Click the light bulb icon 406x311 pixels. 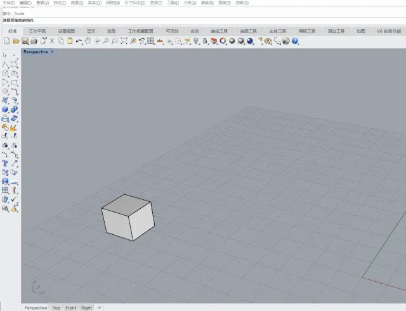coord(196,41)
